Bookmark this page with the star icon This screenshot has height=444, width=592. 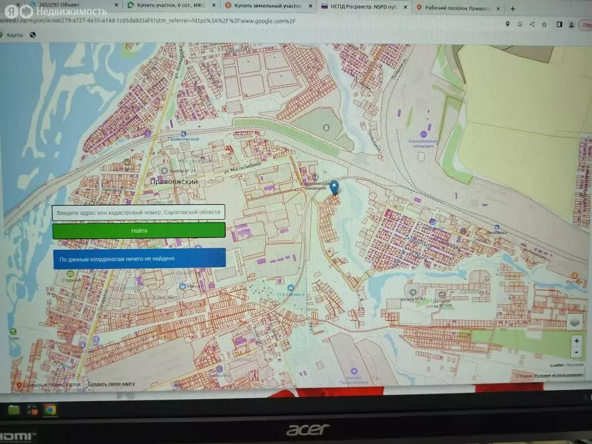544,24
